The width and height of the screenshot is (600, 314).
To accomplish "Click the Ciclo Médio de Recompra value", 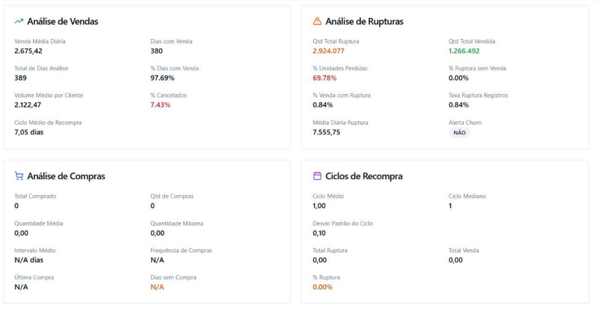I will pos(29,132).
